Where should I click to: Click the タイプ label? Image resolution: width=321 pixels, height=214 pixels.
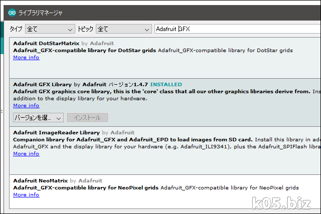click(x=16, y=29)
